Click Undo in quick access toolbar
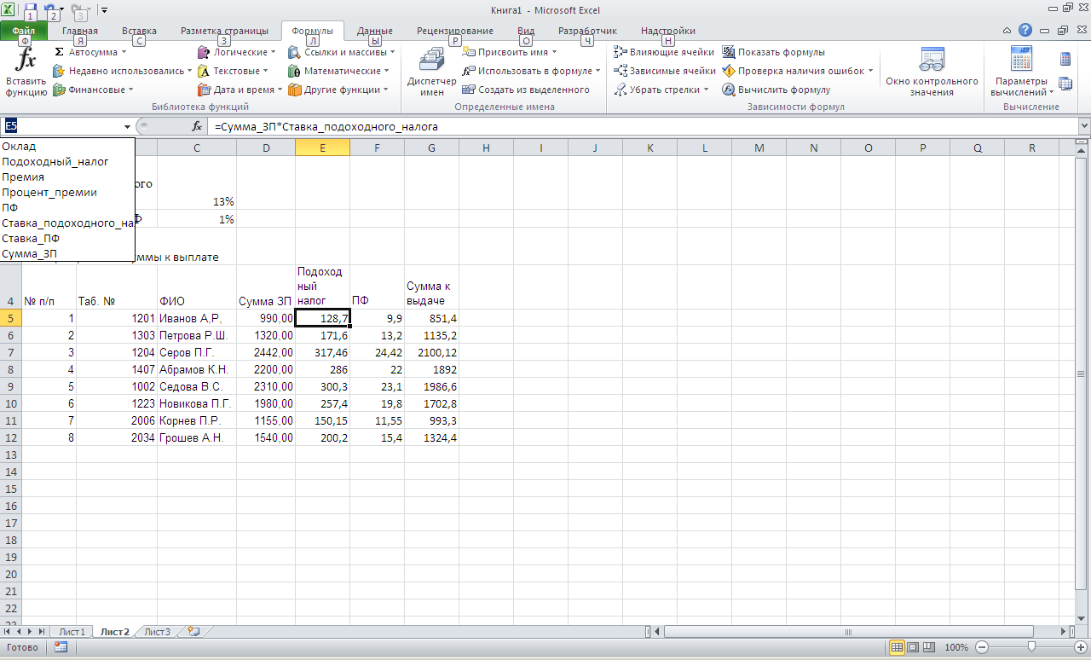Viewport: 1091px width, 660px height. coord(50,9)
